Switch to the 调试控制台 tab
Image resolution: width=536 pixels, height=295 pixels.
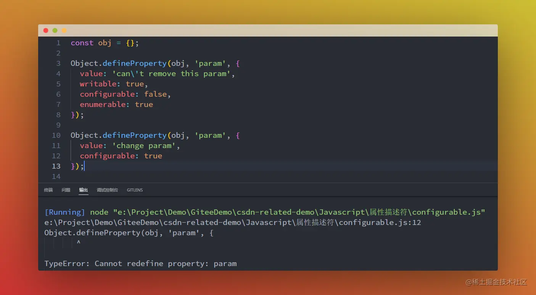point(107,190)
